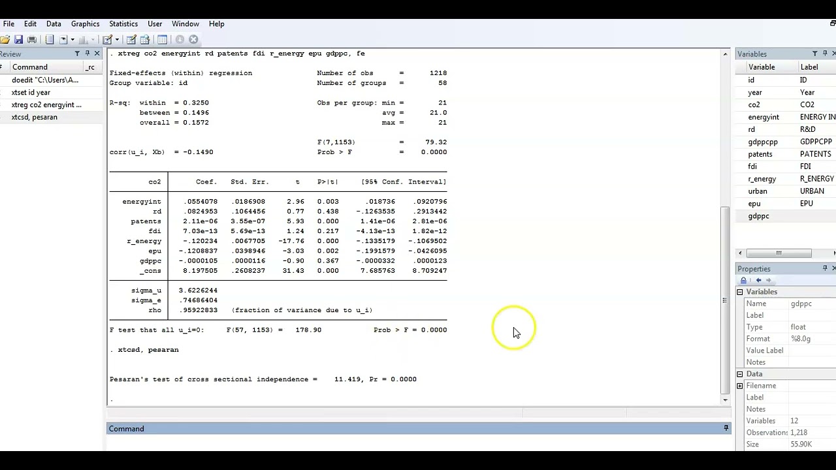Open the Help menu
Screen dimensions: 836x470
pos(217,23)
